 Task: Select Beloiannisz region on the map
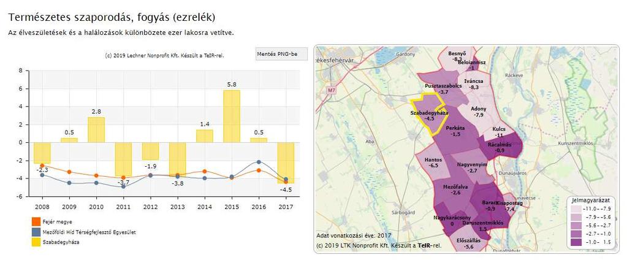pos(472,65)
